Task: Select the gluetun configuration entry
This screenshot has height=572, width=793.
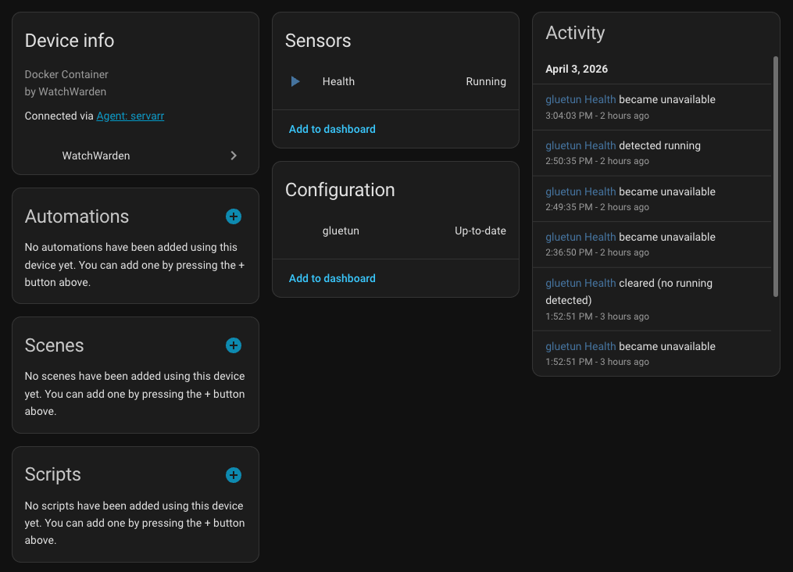Action: 341,231
